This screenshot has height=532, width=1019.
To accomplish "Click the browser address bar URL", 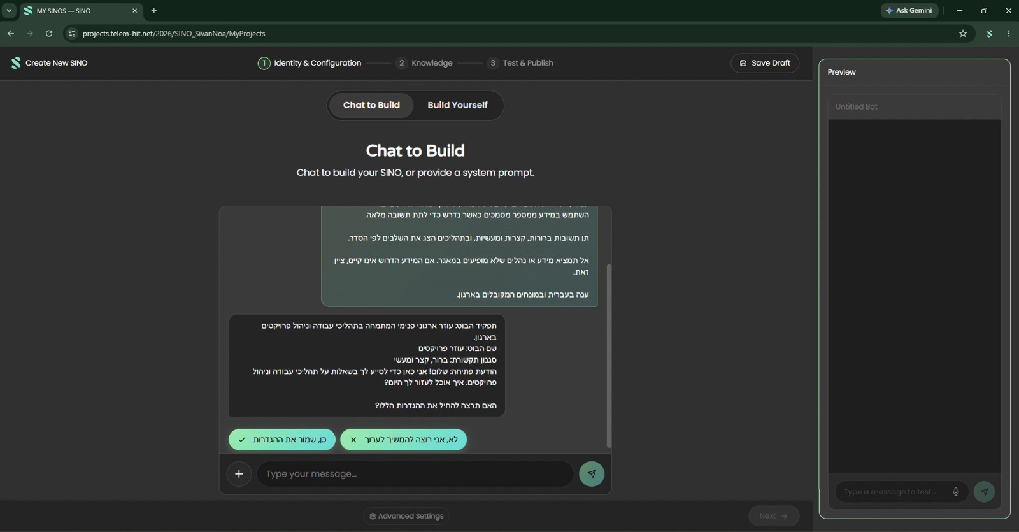I will pos(174,34).
